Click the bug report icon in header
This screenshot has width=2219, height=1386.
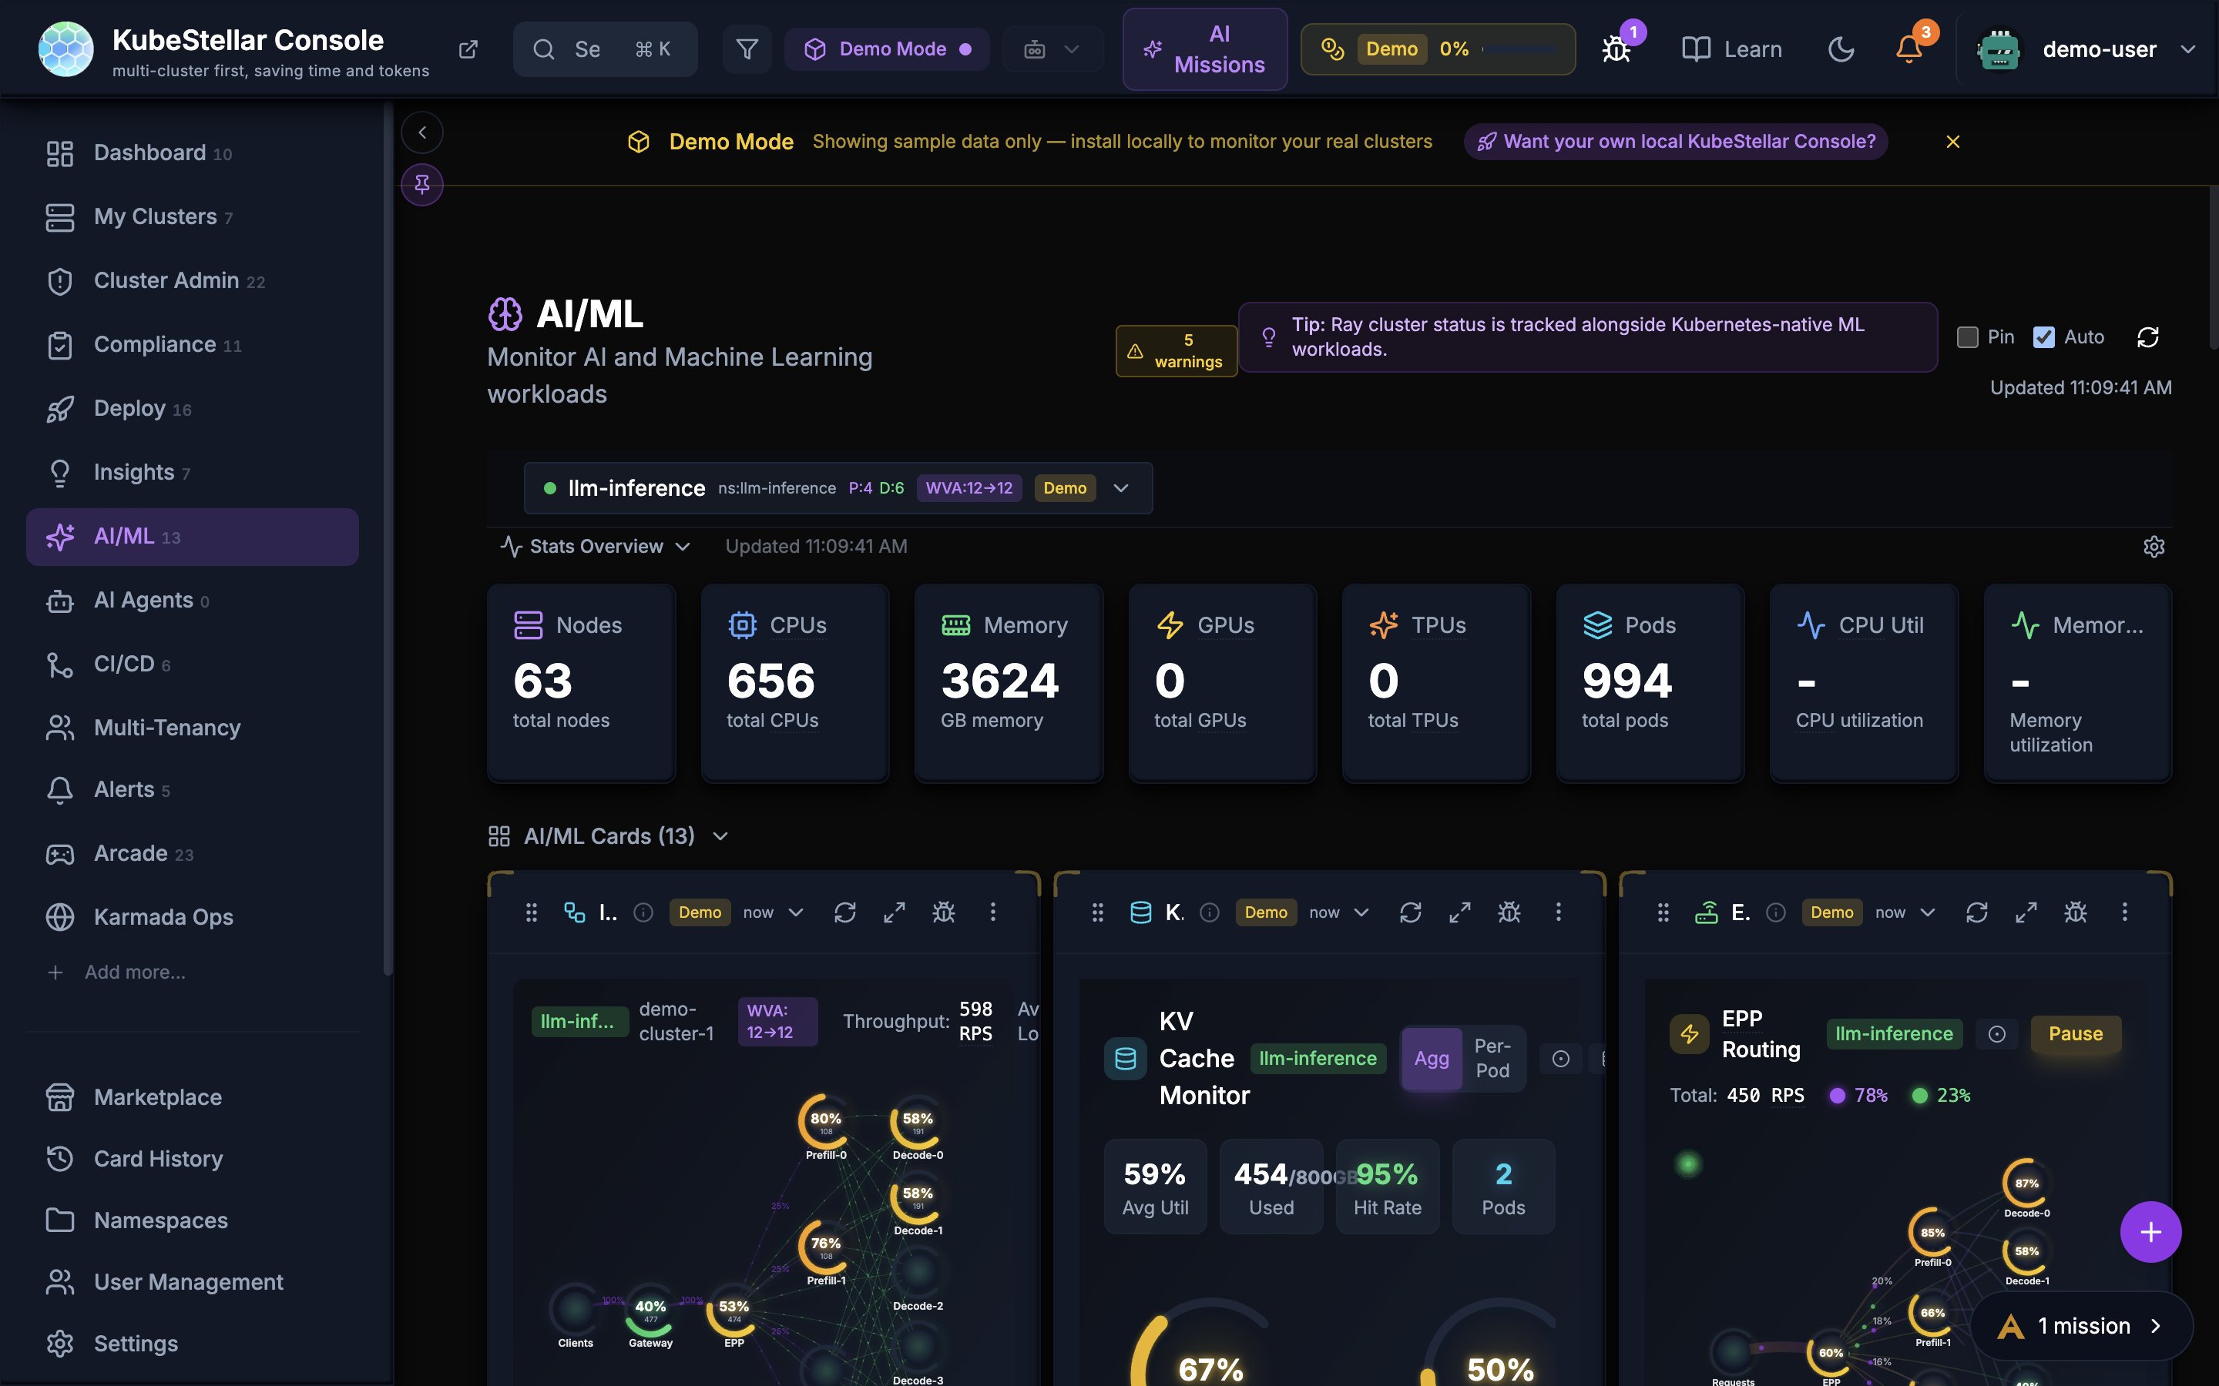[1616, 49]
